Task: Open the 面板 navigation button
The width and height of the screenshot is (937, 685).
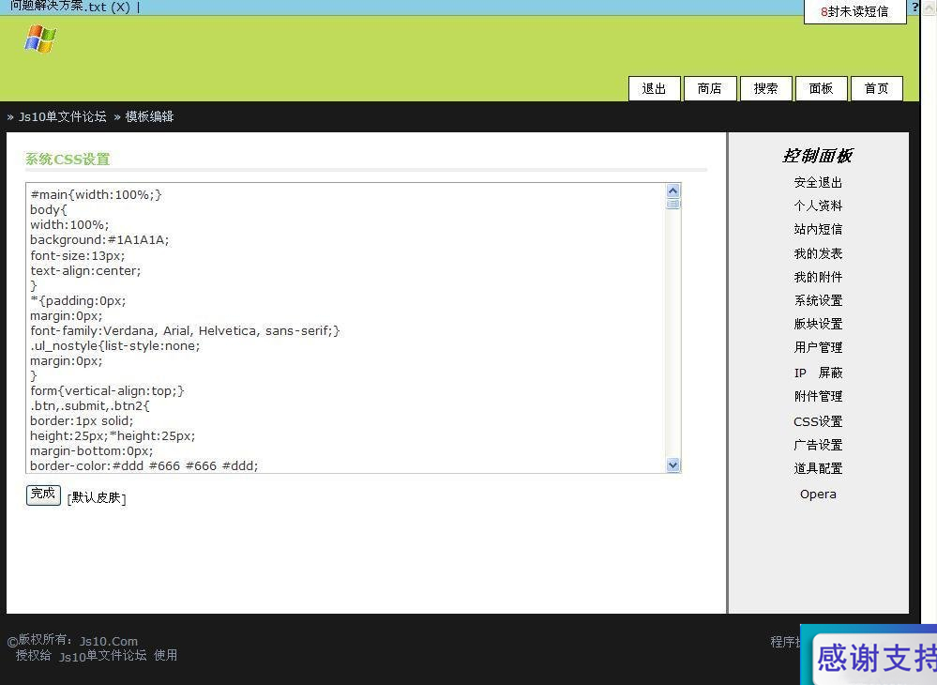Action: click(821, 88)
